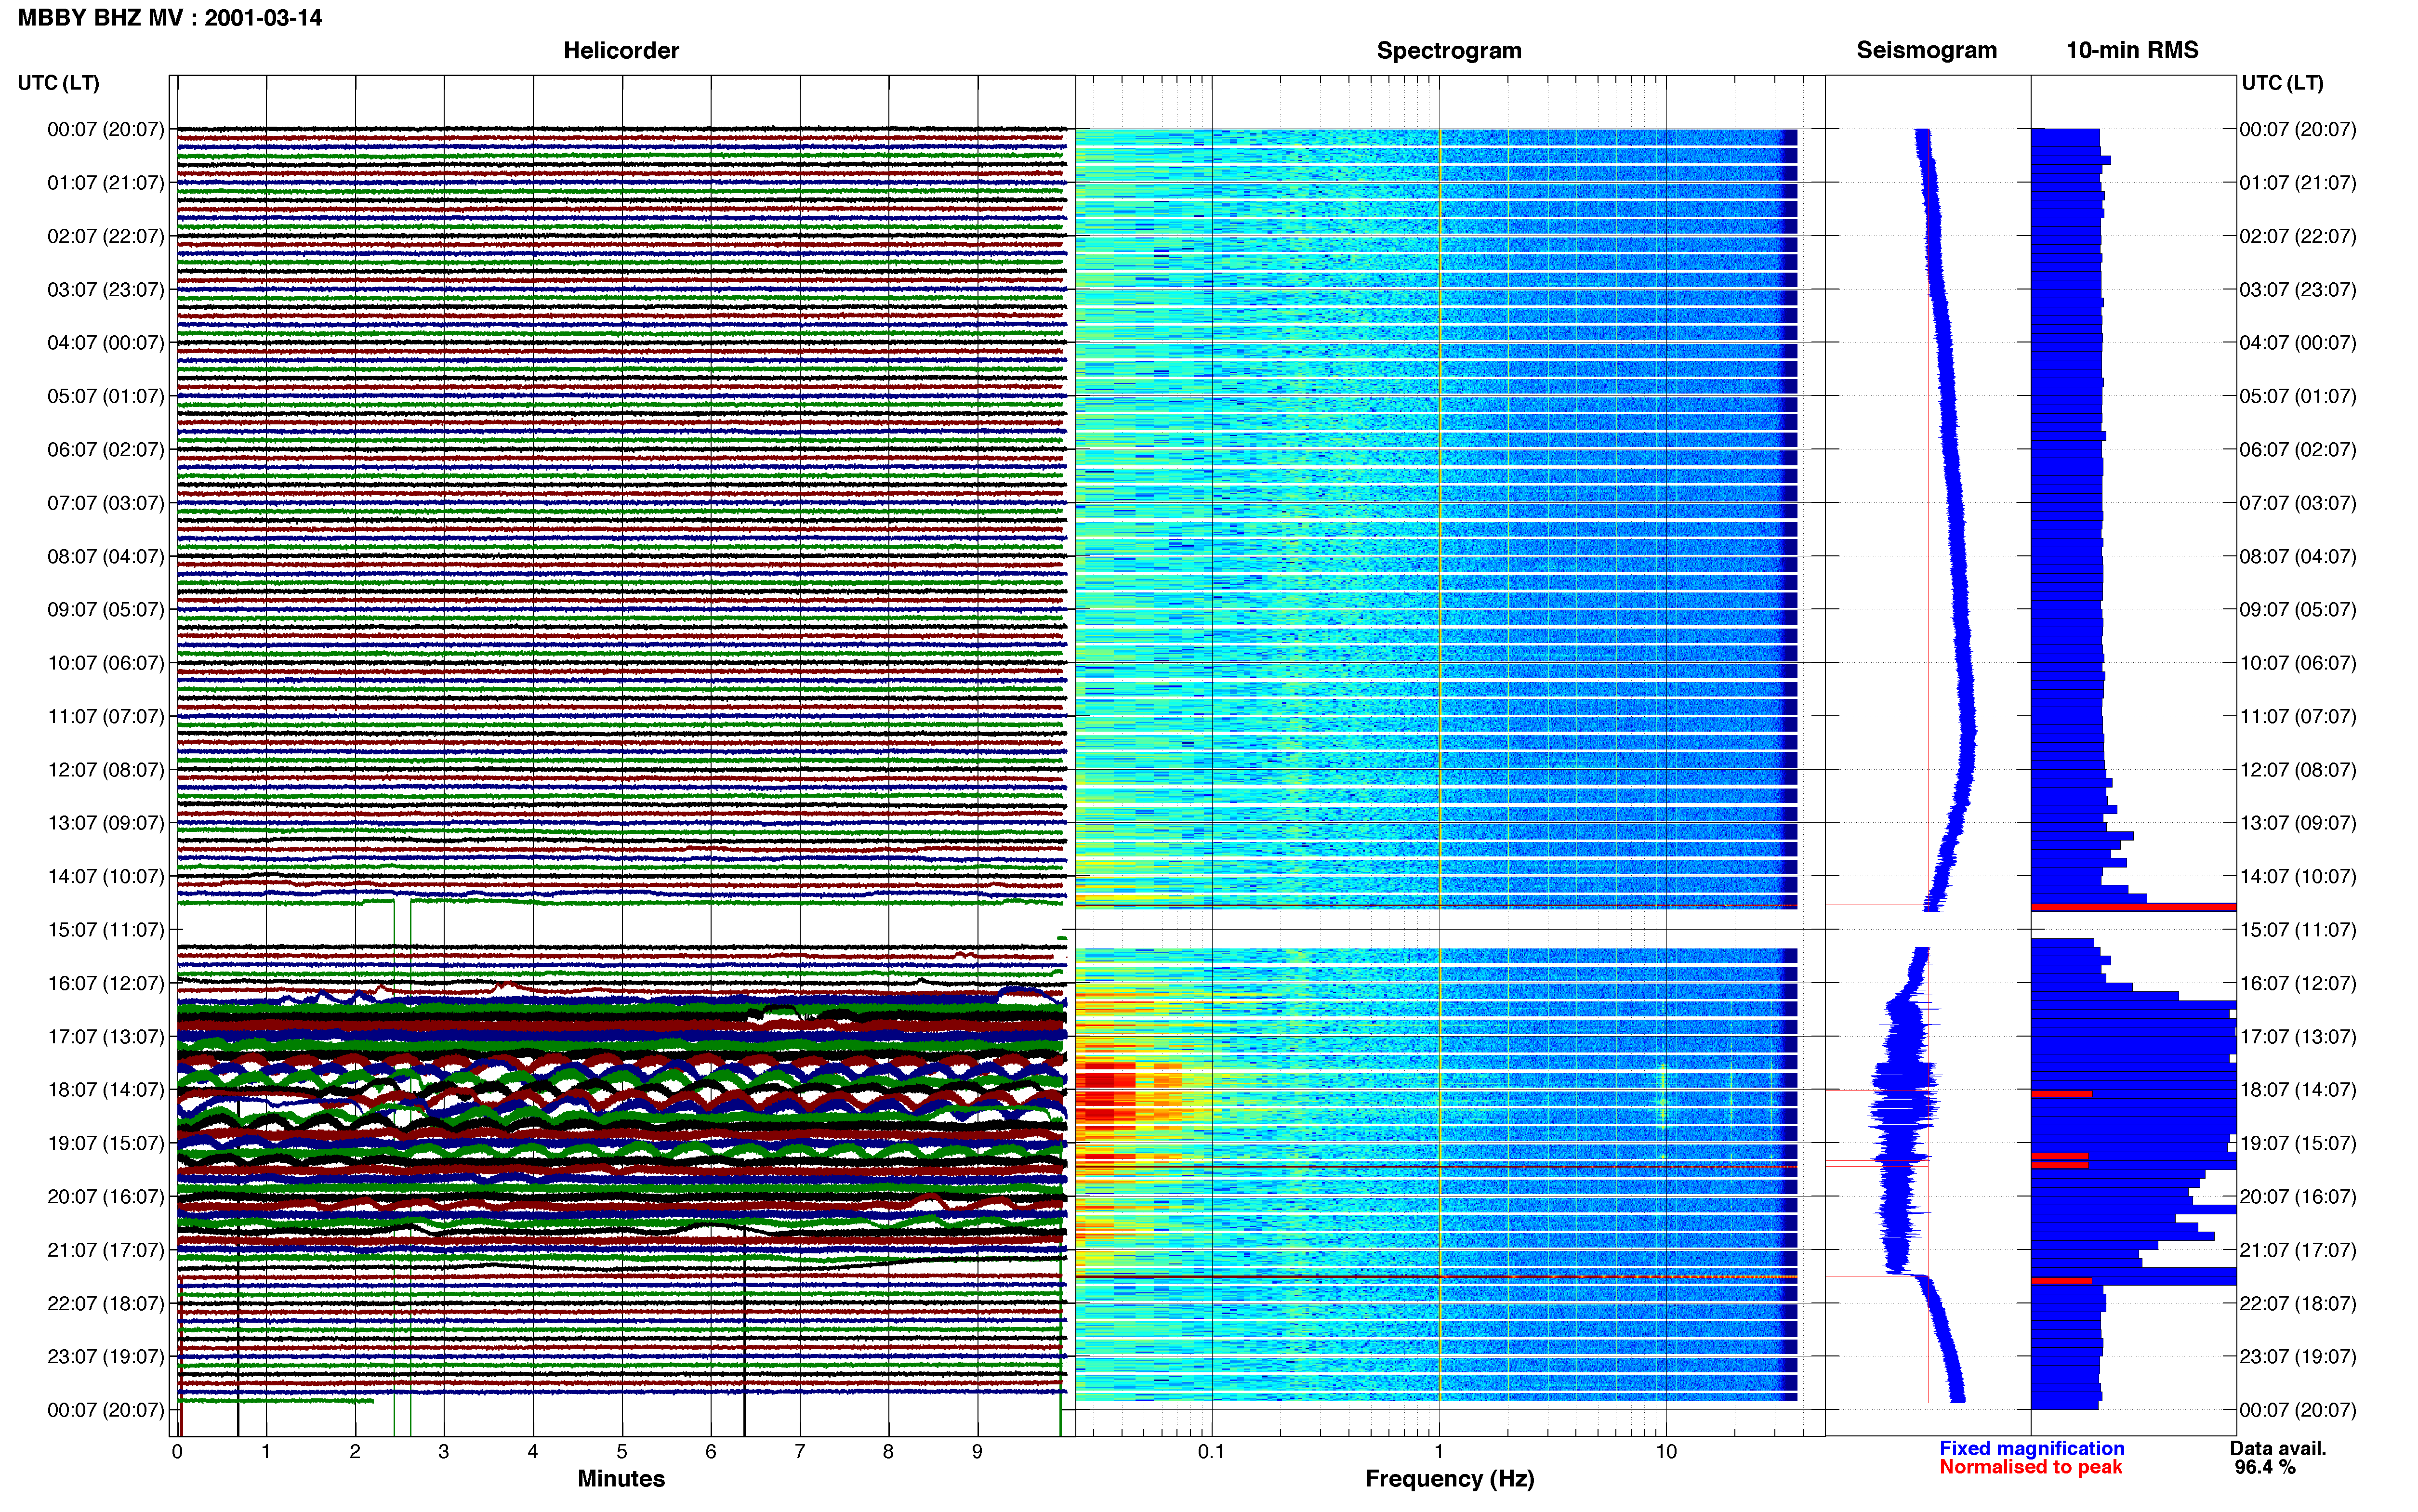Click left time label 22:07 (18:07)
The width and height of the screenshot is (2418, 1512).
[105, 1303]
